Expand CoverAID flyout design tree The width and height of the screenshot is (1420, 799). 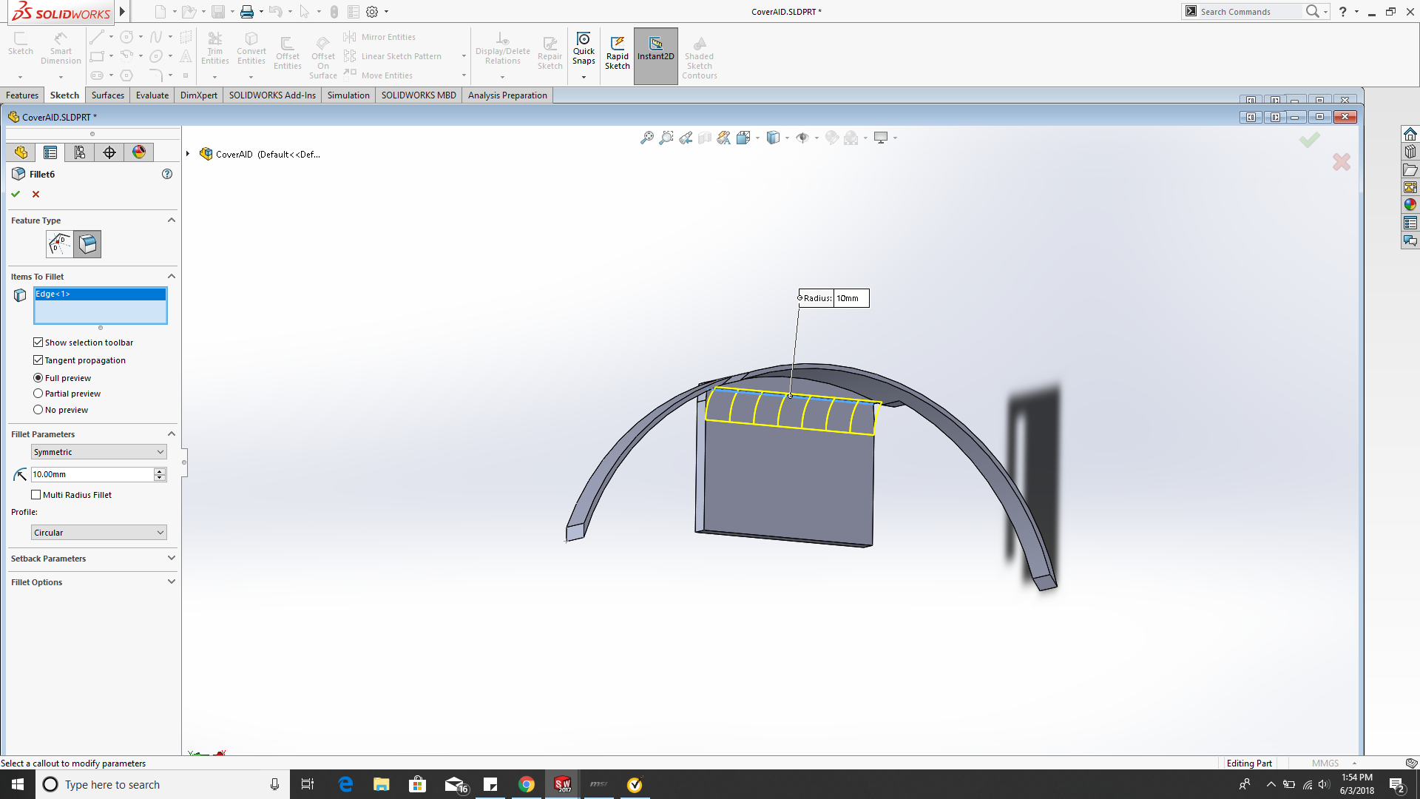point(188,155)
